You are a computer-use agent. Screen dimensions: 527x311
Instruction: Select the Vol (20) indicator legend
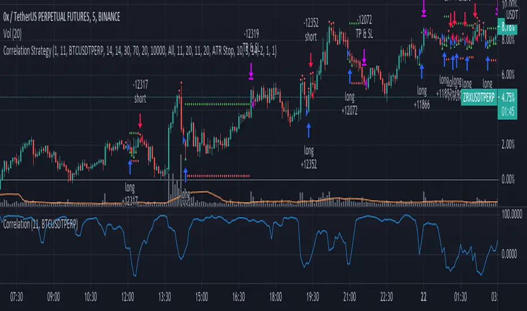coord(12,33)
